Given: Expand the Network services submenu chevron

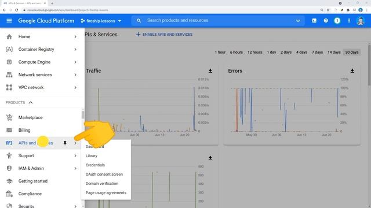Looking at the screenshot, I should [x=75, y=75].
